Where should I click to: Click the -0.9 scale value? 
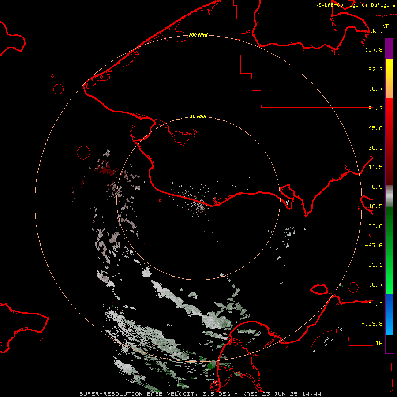pyautogui.click(x=375, y=187)
